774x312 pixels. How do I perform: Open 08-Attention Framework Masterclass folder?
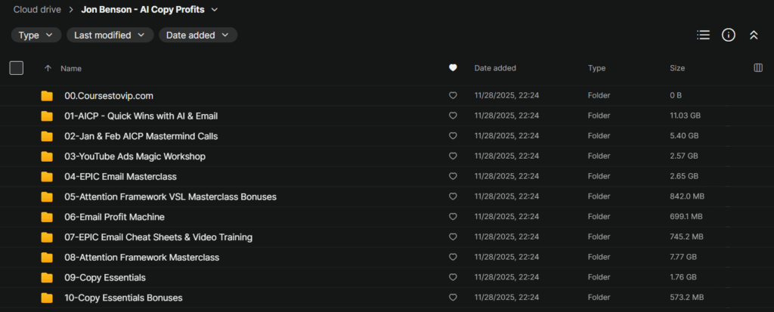click(141, 258)
